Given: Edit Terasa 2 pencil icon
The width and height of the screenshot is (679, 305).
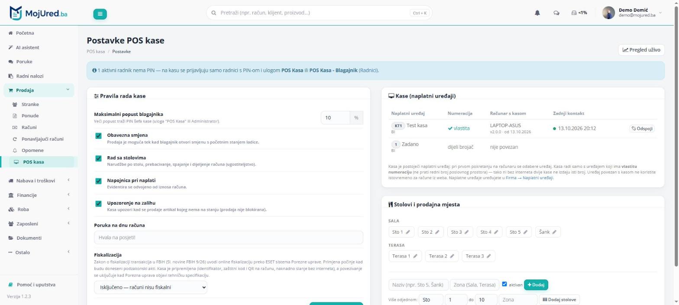Looking at the screenshot, I should click(452, 256).
